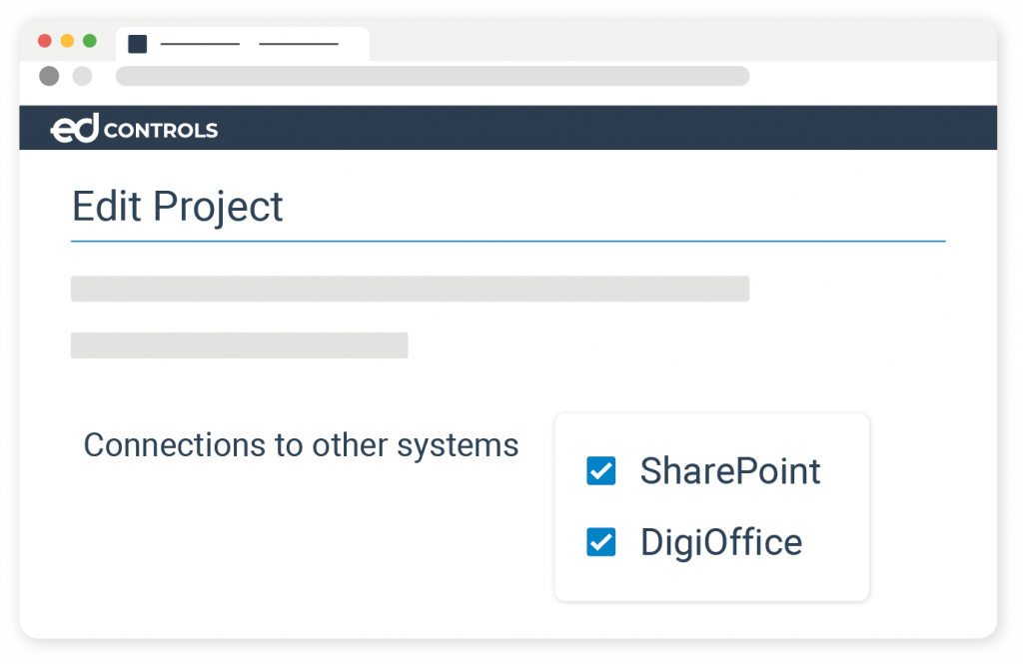This screenshot has width=1023, height=664.
Task: Click the short gray placeholder field
Action: click(239, 345)
